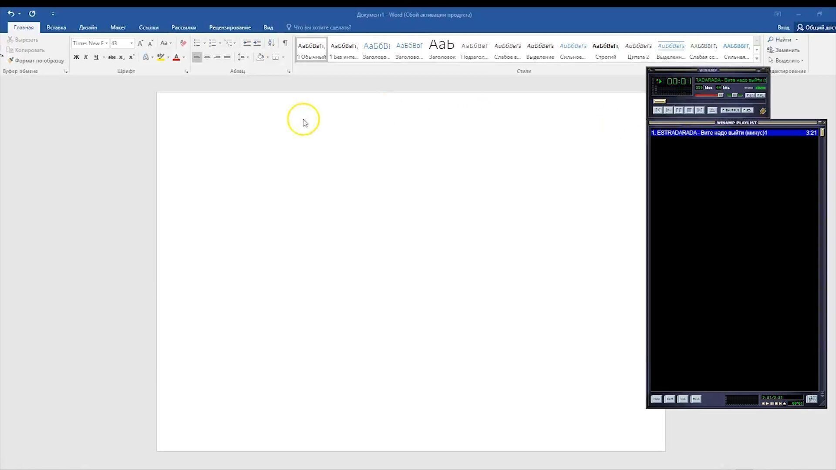Toggle Repeat in Winamp

(x=747, y=111)
